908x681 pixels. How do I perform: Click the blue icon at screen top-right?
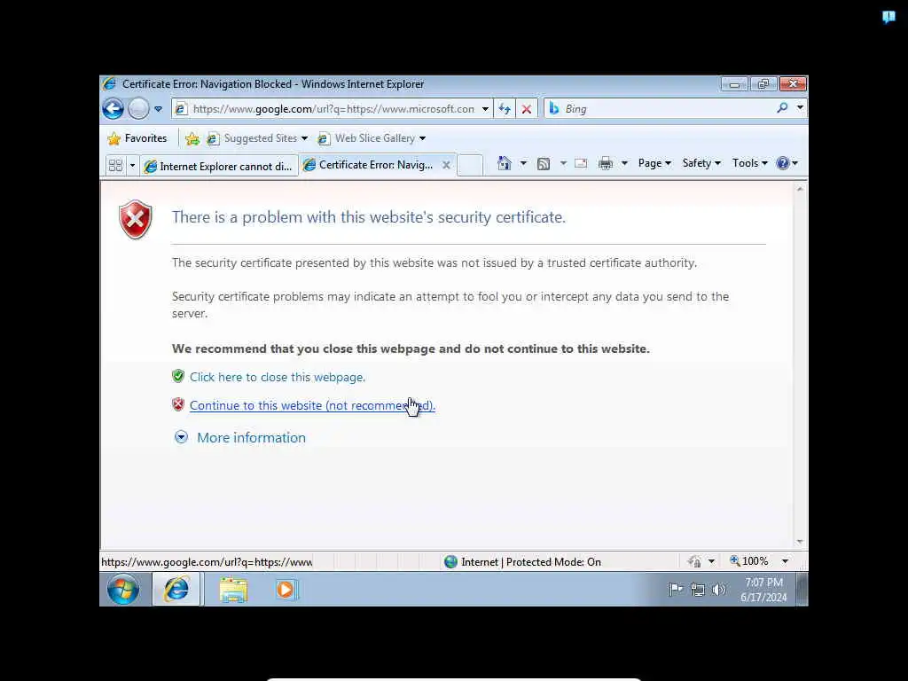888,17
